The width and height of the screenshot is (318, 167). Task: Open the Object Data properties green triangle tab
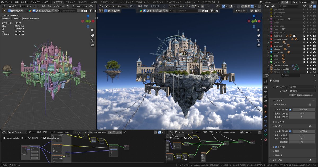click(x=266, y=135)
